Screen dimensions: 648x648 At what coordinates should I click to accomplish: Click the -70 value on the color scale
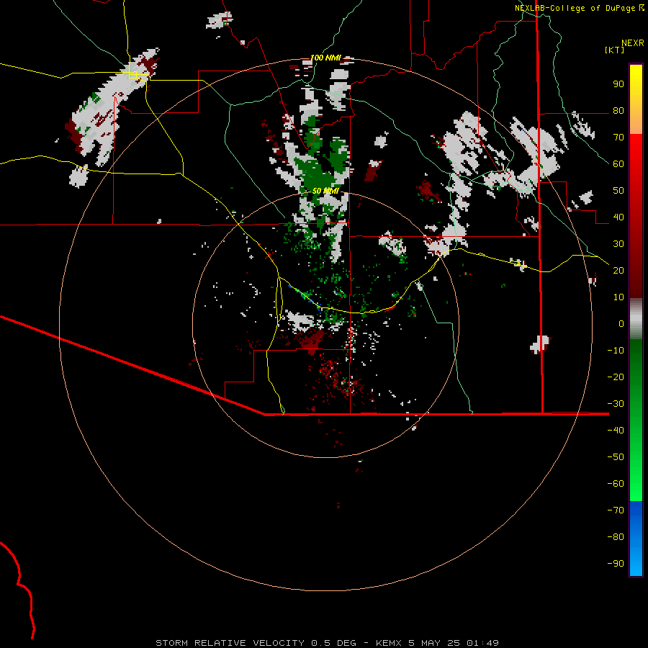click(x=616, y=510)
